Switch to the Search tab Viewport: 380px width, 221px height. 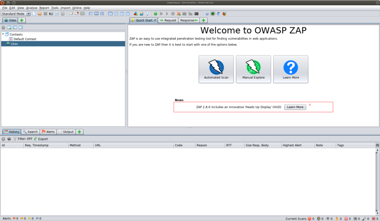30,132
